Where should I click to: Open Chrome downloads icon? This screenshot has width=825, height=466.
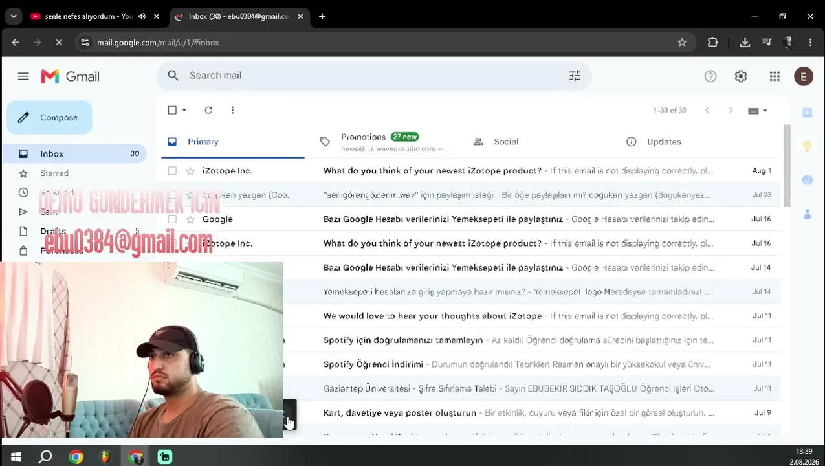[745, 43]
